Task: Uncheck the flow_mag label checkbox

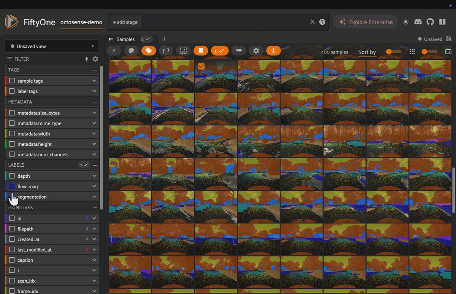Action: (x=12, y=186)
